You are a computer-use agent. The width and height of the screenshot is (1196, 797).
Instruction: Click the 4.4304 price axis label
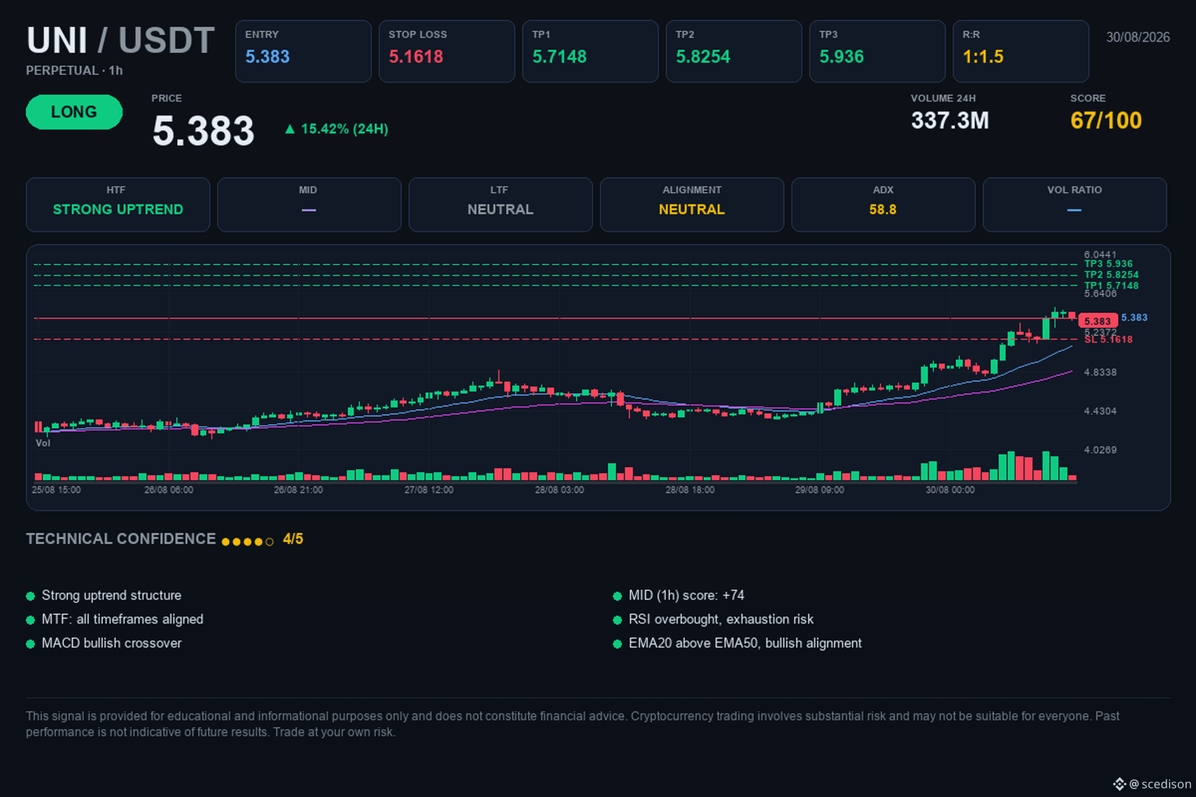[1100, 411]
